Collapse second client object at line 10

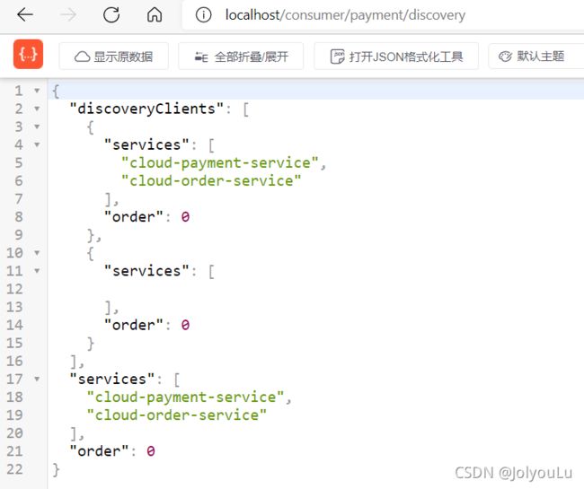(37, 253)
